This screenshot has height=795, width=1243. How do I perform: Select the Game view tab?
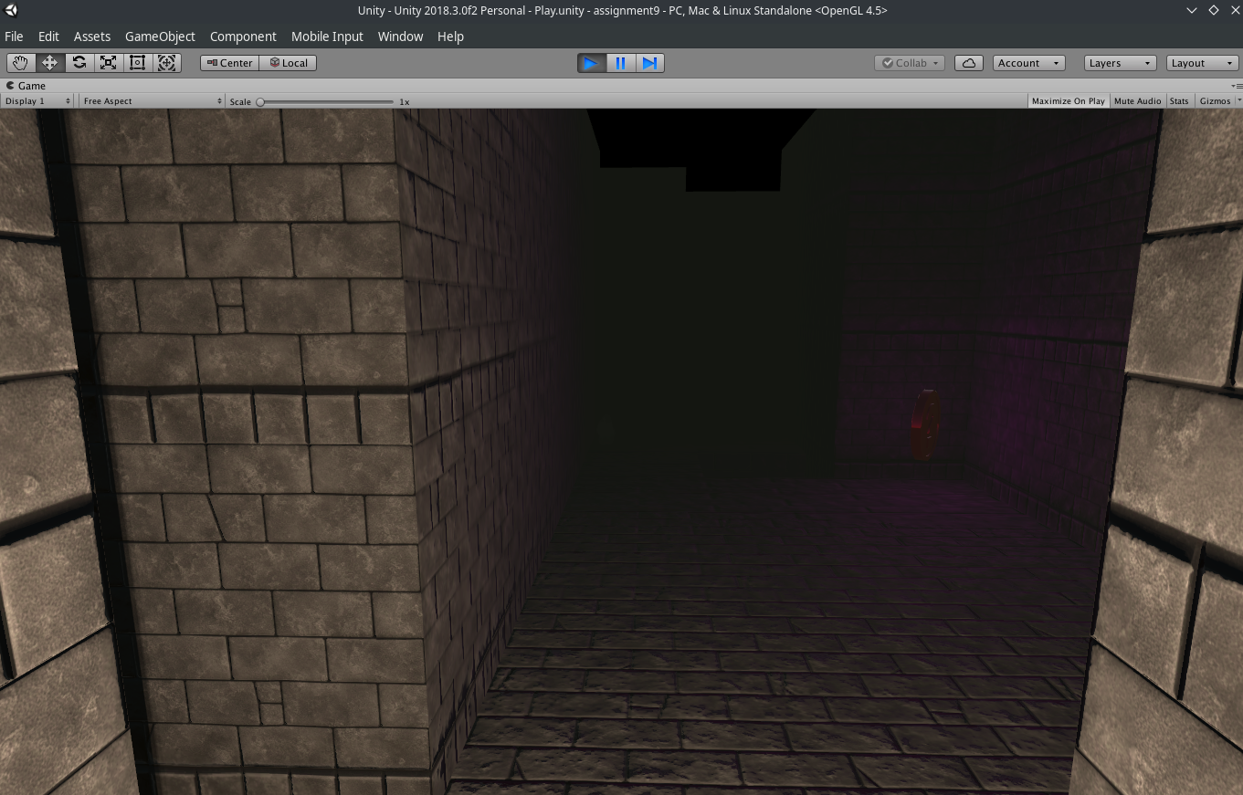pos(26,86)
